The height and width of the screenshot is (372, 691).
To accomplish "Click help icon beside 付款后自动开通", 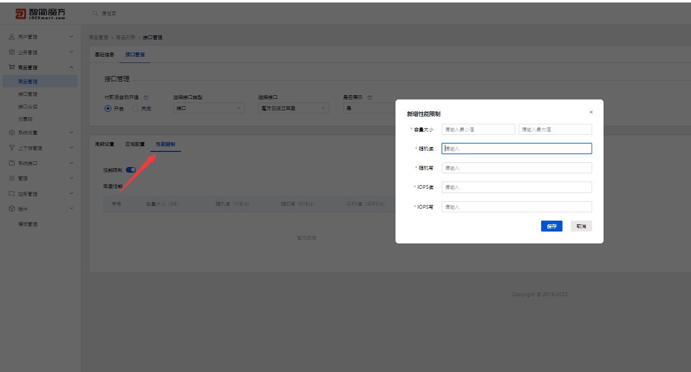I will click(146, 97).
